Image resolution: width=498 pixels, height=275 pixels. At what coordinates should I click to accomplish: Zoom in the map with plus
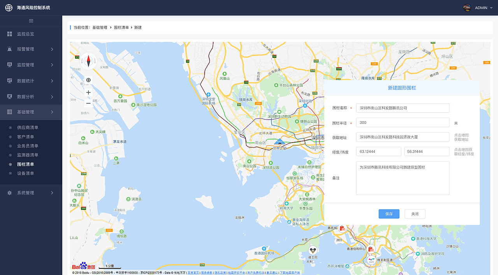pyautogui.click(x=88, y=92)
